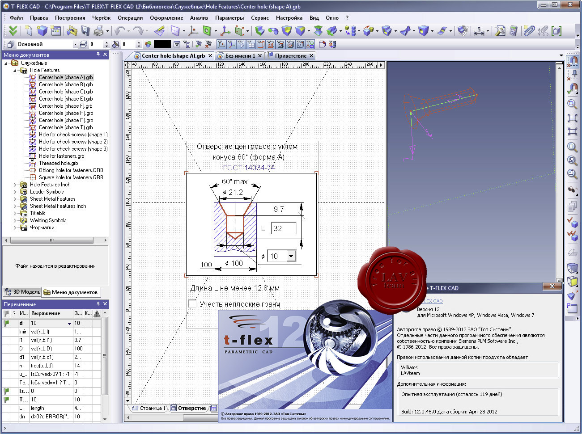
Task: Open the Операции menu
Action: coord(130,18)
